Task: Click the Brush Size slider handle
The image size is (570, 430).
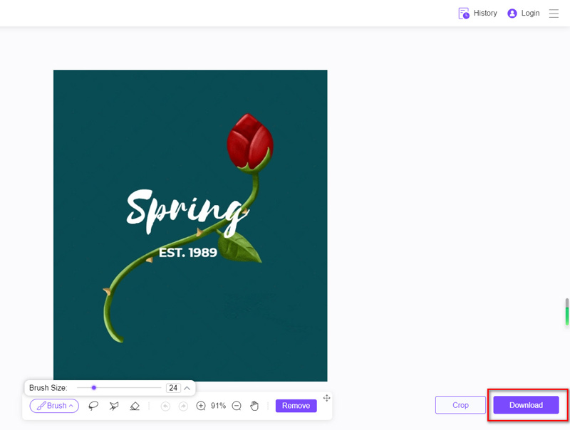Action: tap(94, 388)
